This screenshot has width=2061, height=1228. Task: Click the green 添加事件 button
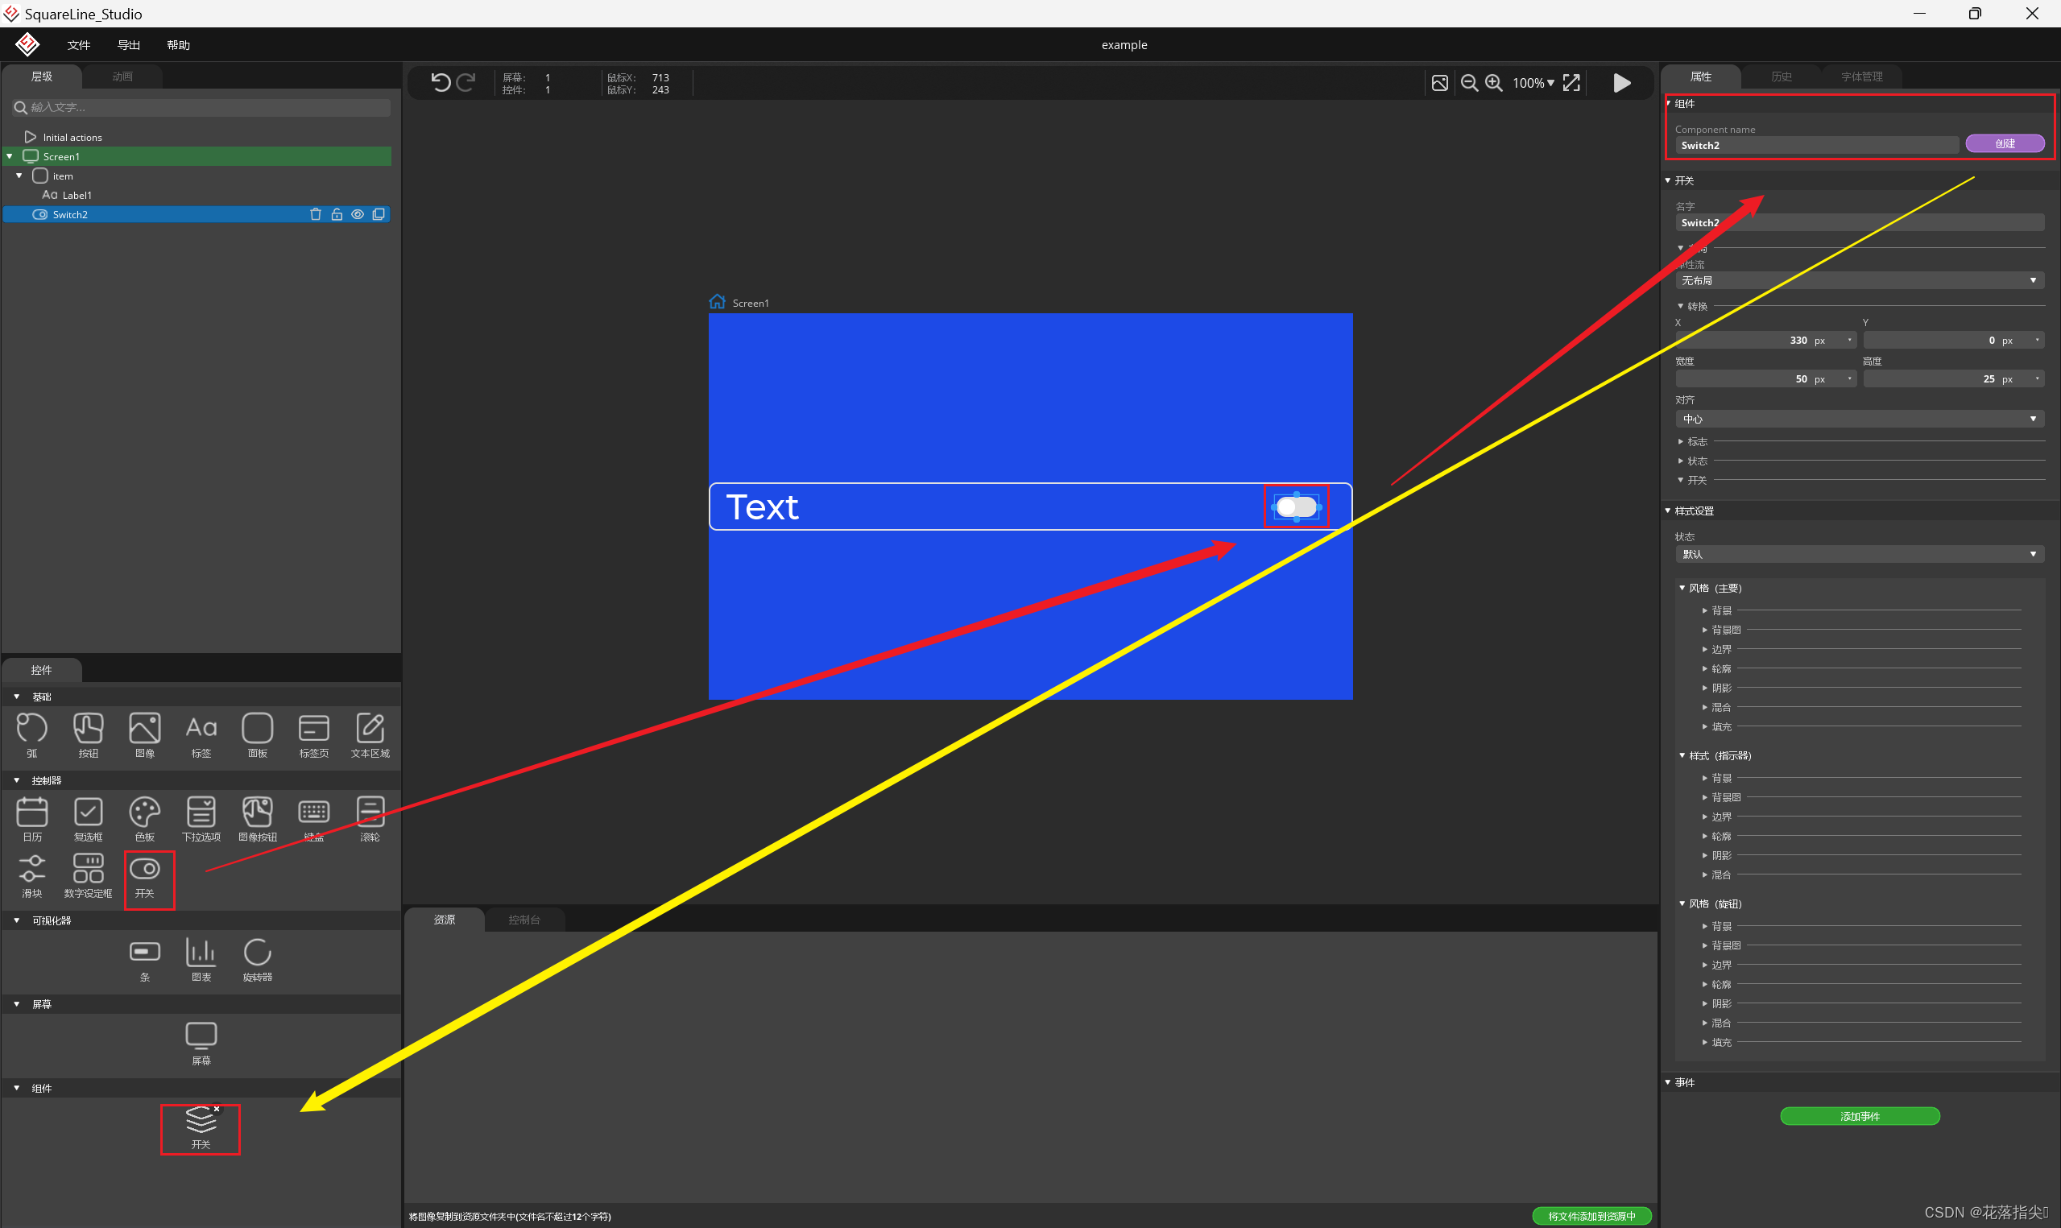(x=1859, y=1116)
